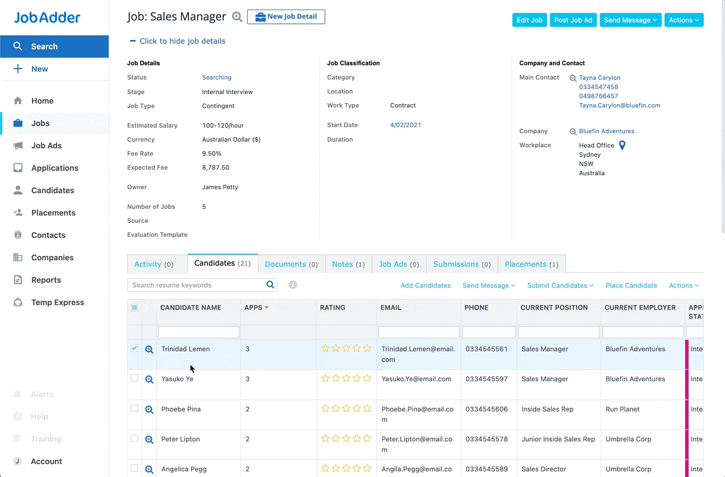Click the Candidate Name filter field
Viewport: 725px width, 477px height.
click(x=198, y=332)
